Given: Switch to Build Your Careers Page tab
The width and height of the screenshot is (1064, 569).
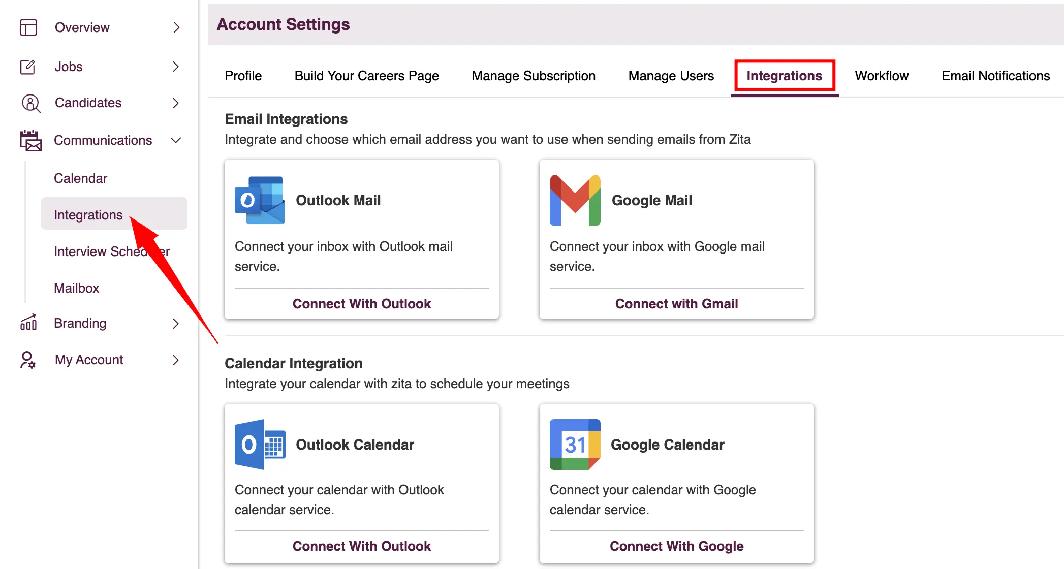Looking at the screenshot, I should (x=366, y=76).
